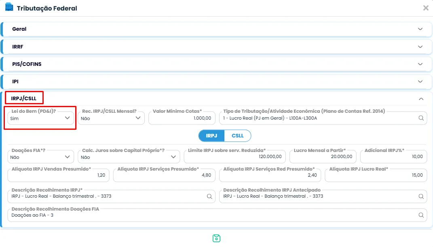Edit the Adicional IRPJ% field
This screenshot has width=433, height=247.
tap(393, 157)
